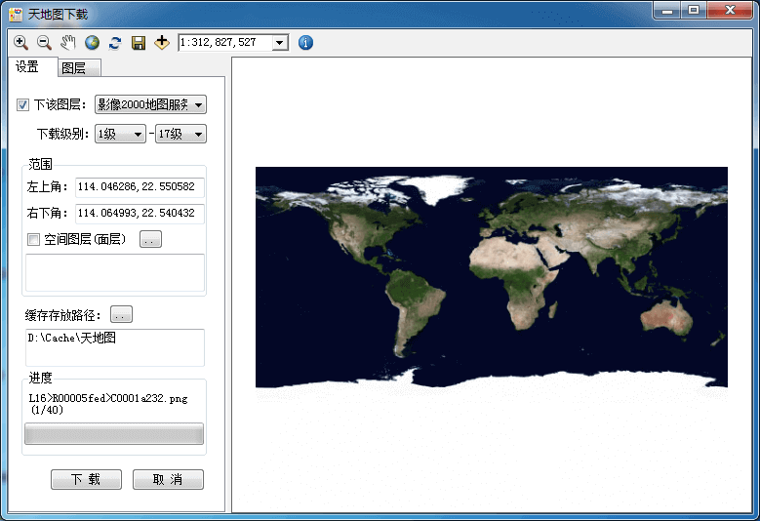
Task: Select the zoom in tool
Action: point(20,43)
